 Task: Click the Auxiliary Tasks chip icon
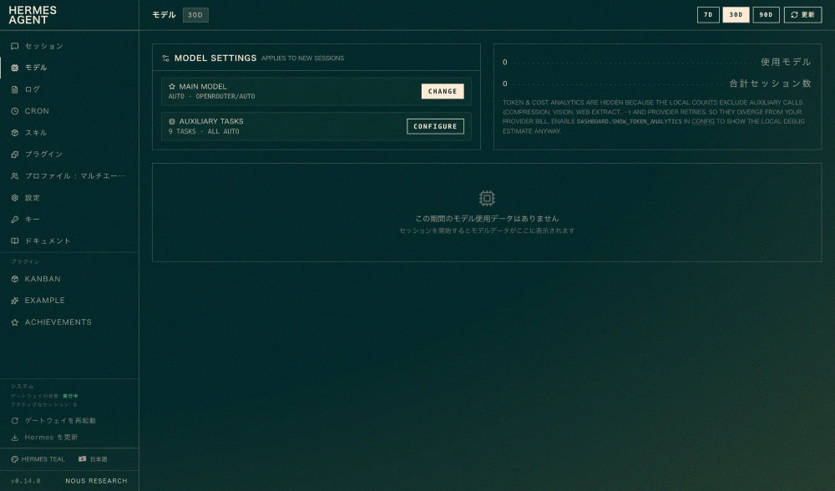[172, 121]
